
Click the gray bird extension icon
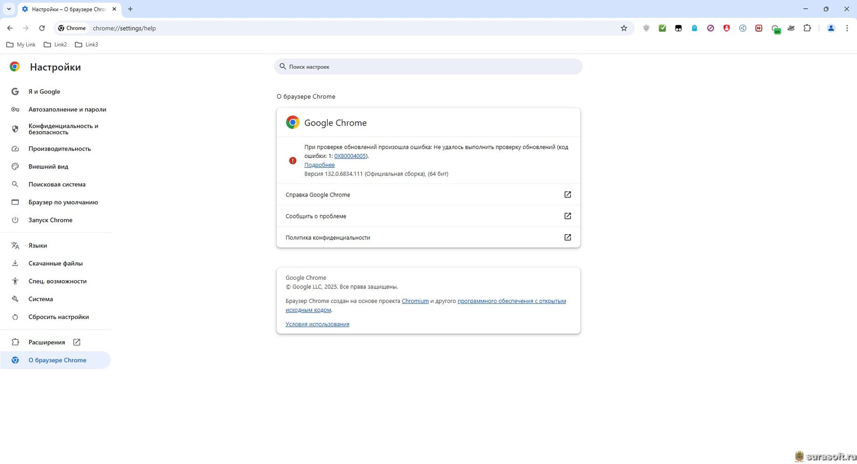791,28
